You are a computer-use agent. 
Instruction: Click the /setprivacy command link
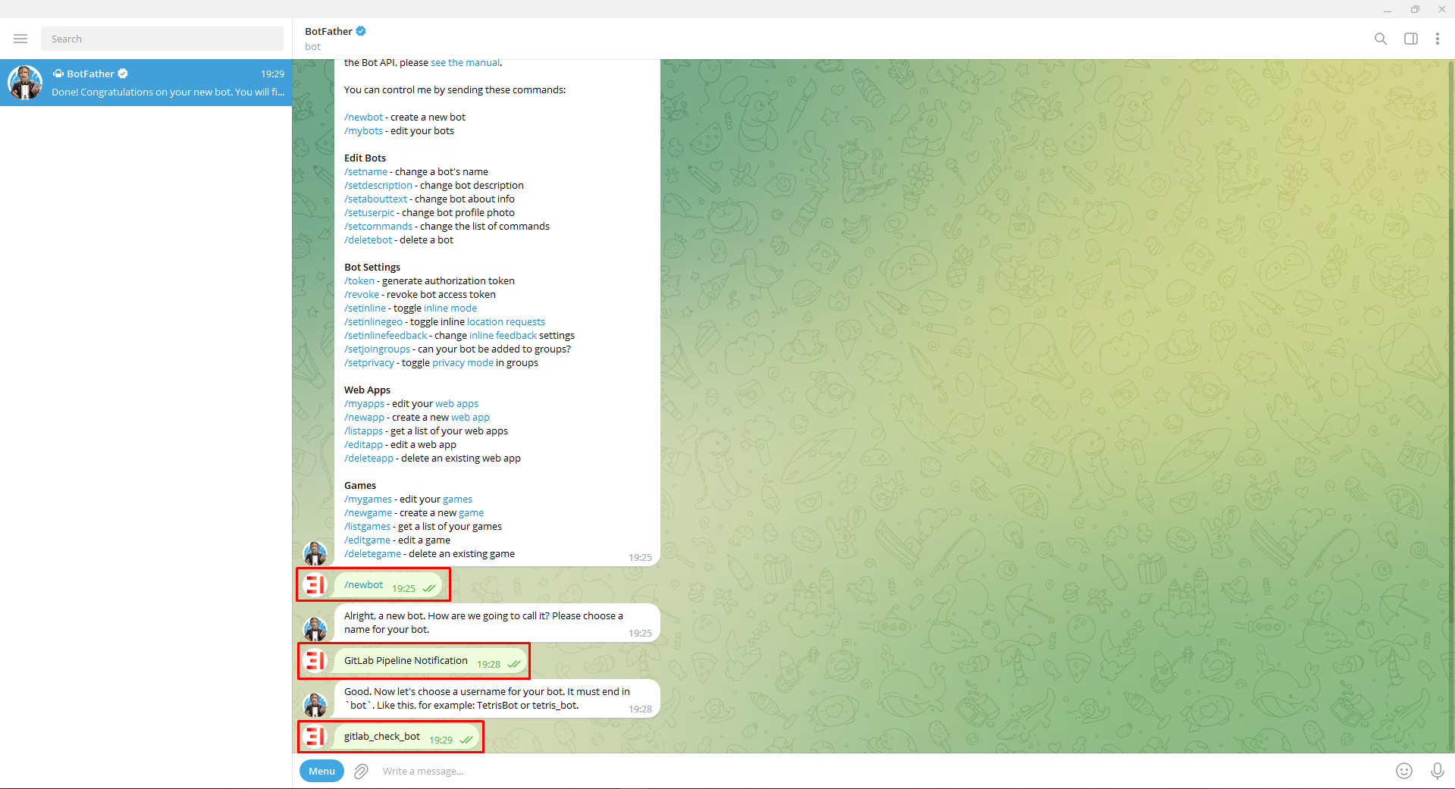369,362
